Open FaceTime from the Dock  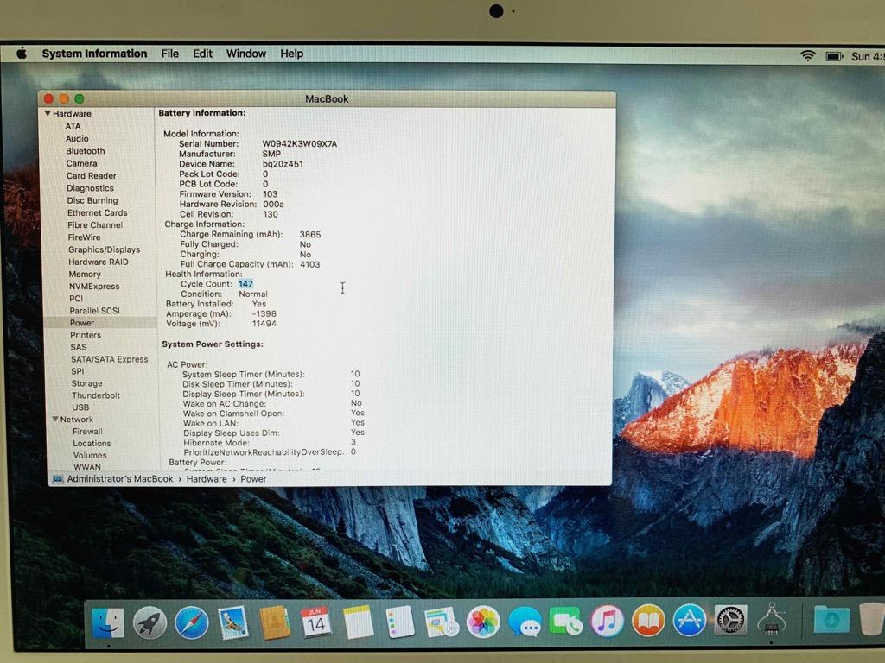(x=564, y=622)
